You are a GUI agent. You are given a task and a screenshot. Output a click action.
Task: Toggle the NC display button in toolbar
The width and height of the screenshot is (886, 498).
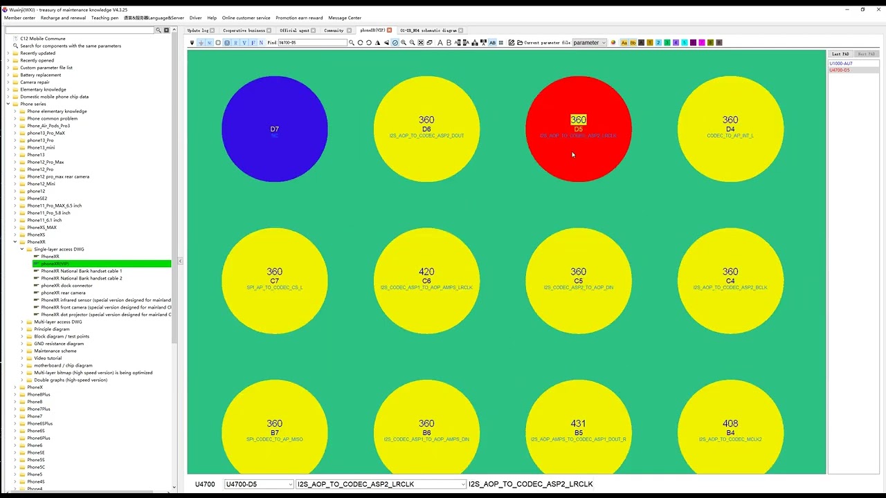point(210,42)
